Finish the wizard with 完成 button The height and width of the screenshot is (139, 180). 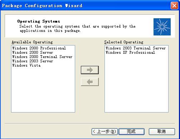click(x=131, y=131)
